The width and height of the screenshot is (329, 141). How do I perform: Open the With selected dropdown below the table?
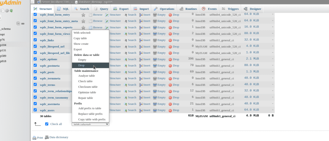point(90,124)
